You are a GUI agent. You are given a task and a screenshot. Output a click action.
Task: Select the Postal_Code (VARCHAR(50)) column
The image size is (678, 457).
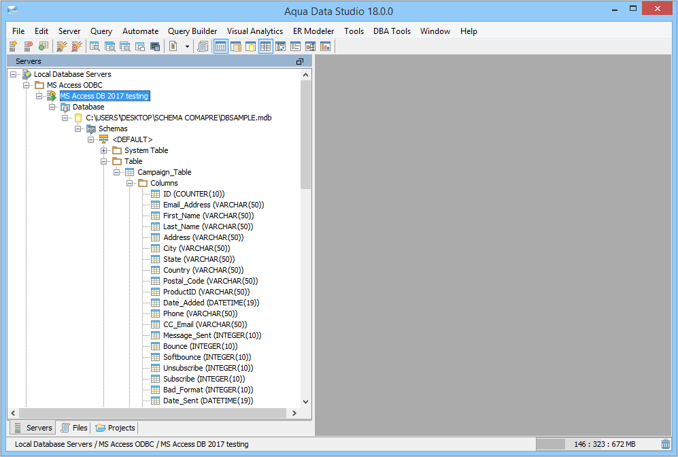211,281
